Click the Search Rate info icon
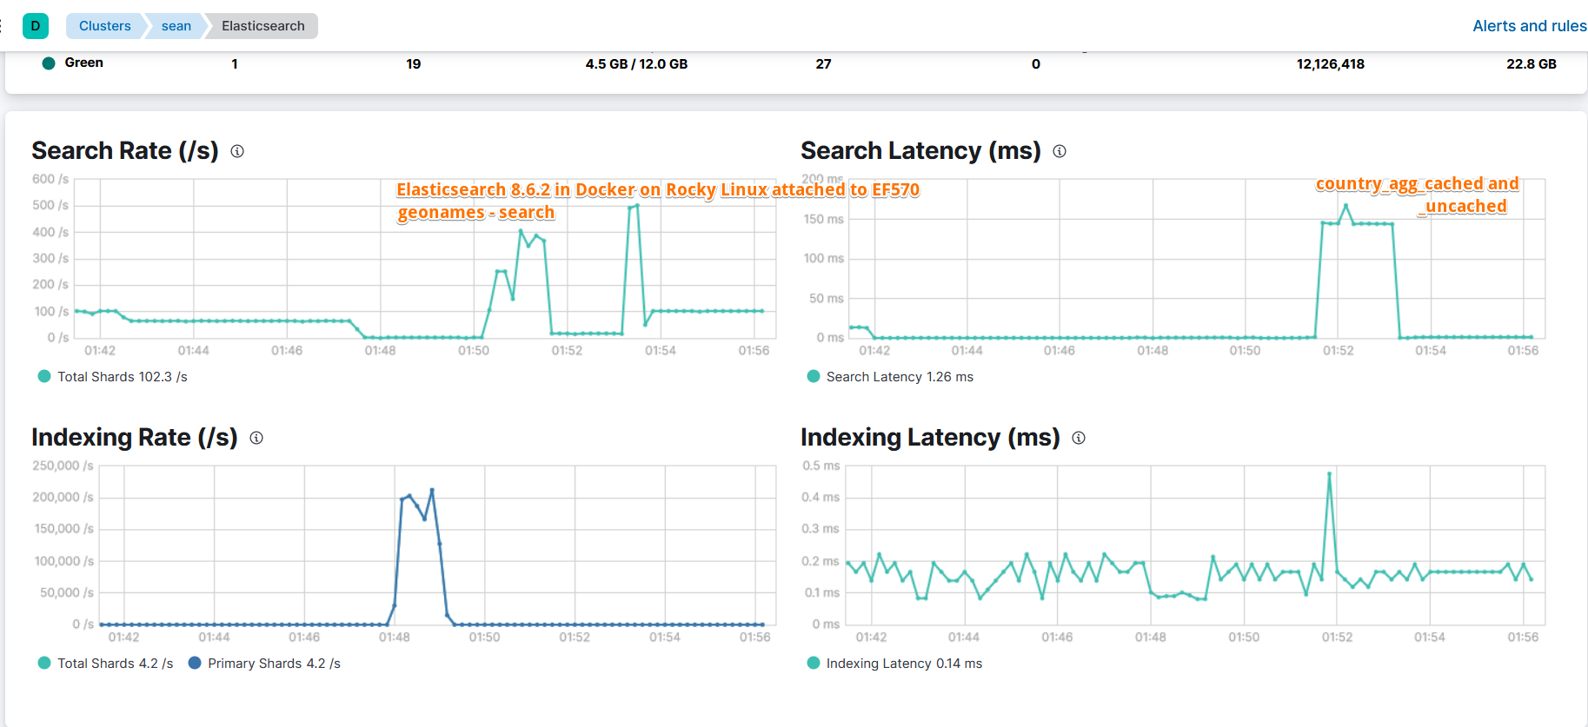1588x727 pixels. pyautogui.click(x=237, y=151)
